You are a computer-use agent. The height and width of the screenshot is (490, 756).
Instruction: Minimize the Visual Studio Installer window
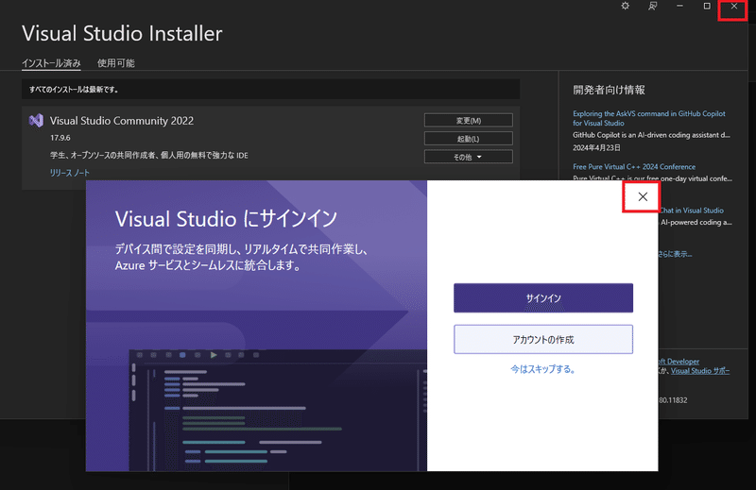[679, 6]
